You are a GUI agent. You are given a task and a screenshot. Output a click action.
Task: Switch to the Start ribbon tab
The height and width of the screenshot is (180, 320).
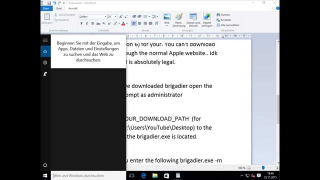point(59,8)
